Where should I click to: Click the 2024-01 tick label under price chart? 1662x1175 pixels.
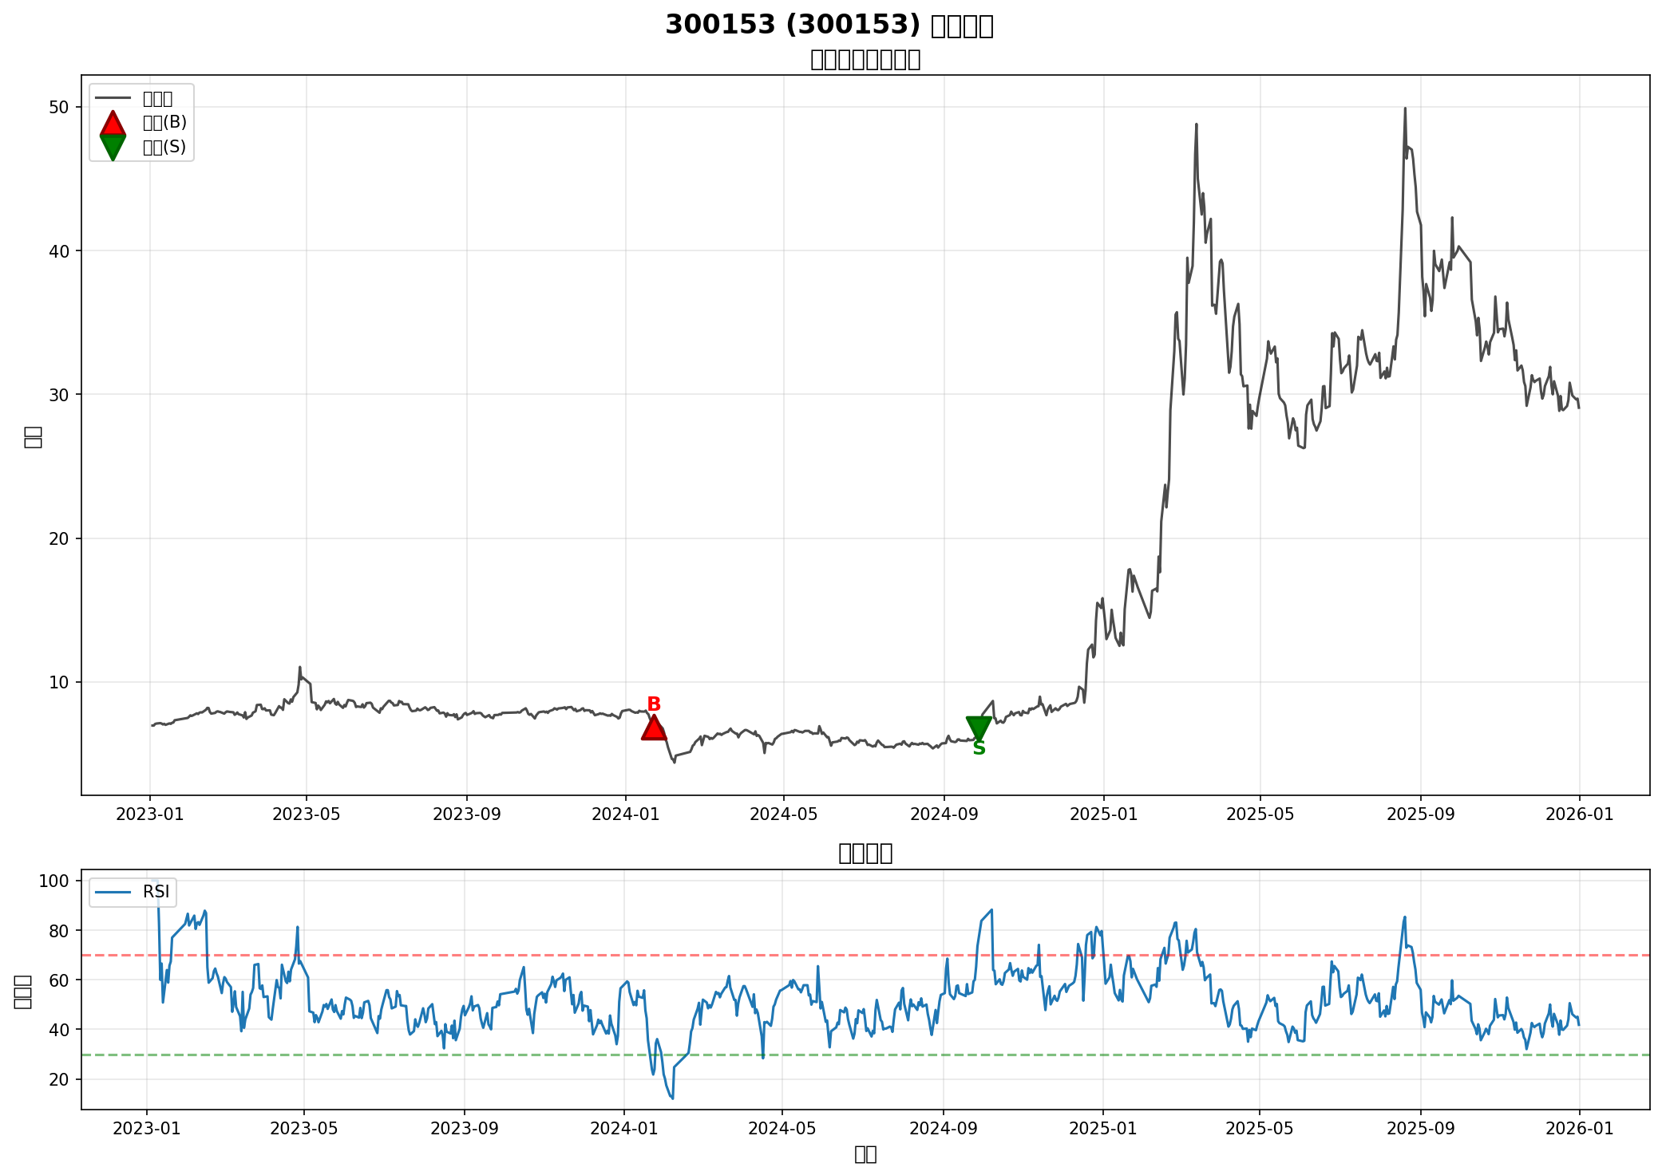(625, 814)
